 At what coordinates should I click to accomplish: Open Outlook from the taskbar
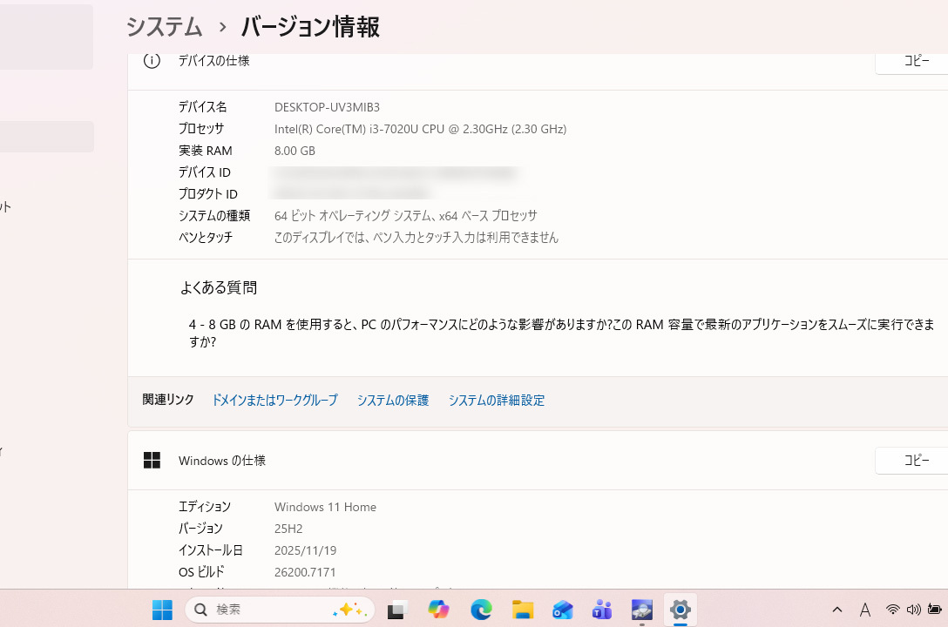(x=562, y=609)
